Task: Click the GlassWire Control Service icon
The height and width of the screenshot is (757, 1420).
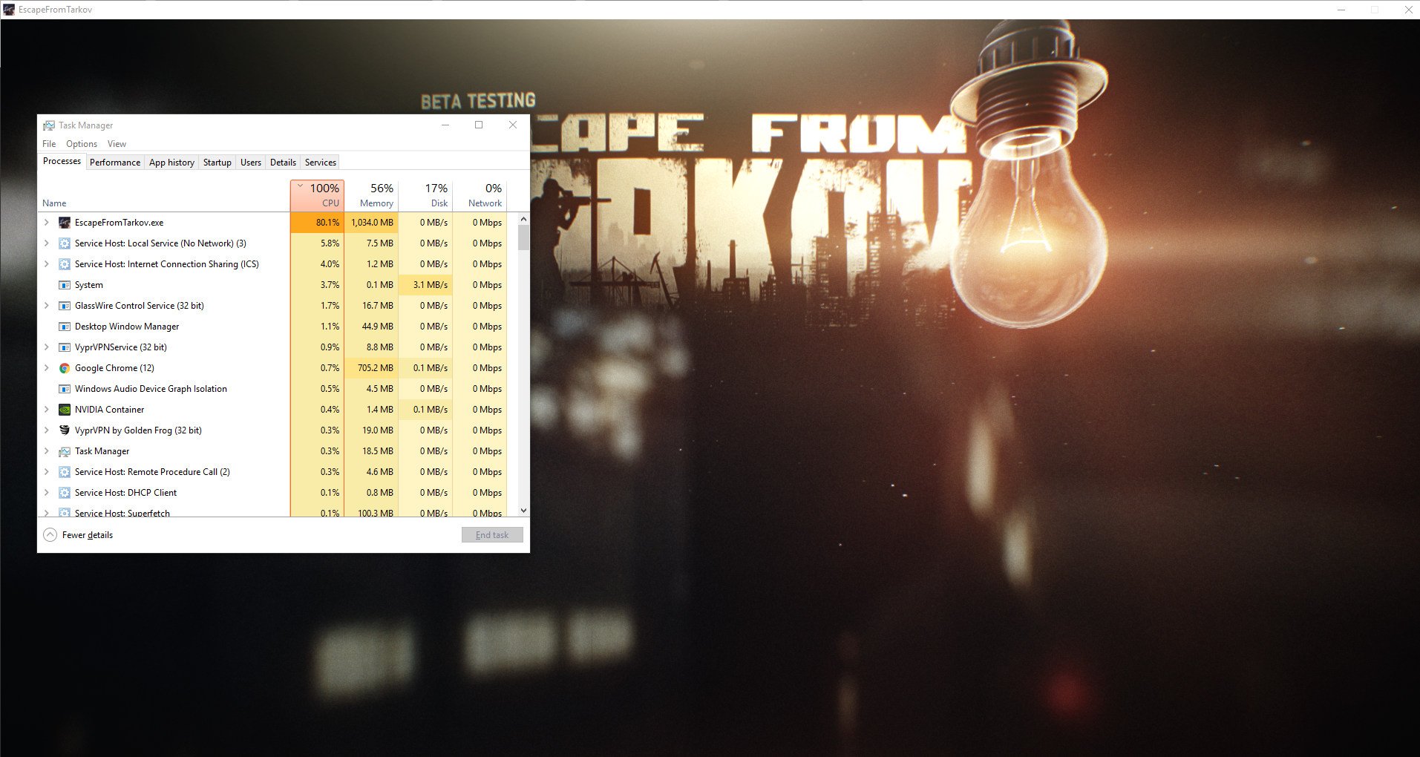Action: 65,306
